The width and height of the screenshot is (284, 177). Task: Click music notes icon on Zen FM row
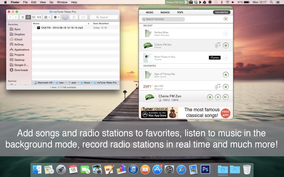218,87
